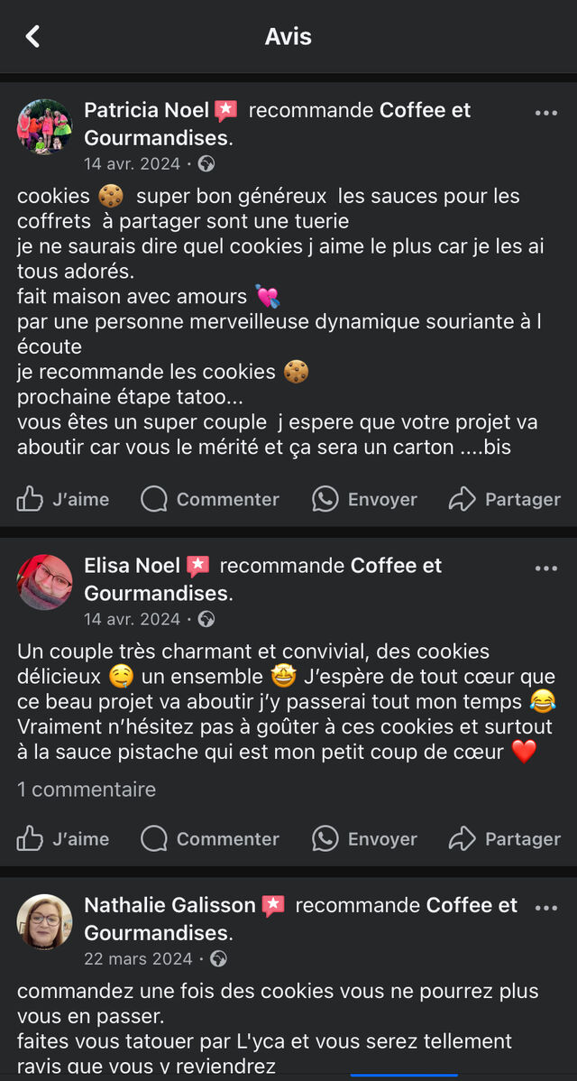Open Patricia Noel's profile picture

45,127
